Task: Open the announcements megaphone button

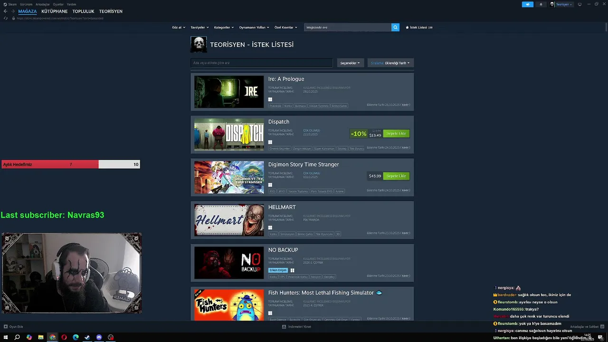Action: (x=528, y=4)
